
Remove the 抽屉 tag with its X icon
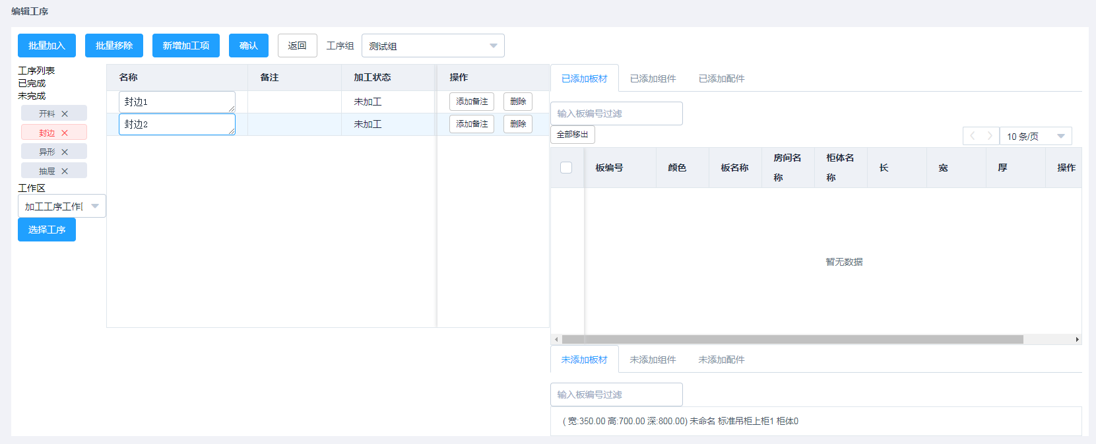pyautogui.click(x=65, y=172)
